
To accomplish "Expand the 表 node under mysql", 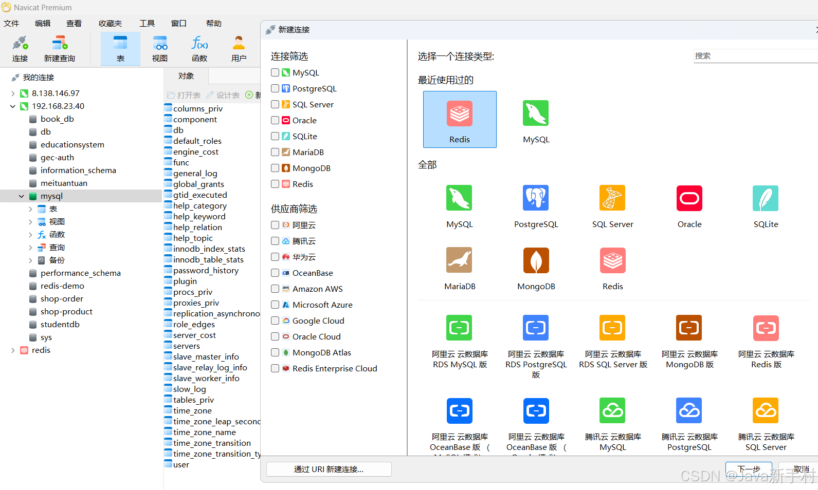I will click(30, 209).
